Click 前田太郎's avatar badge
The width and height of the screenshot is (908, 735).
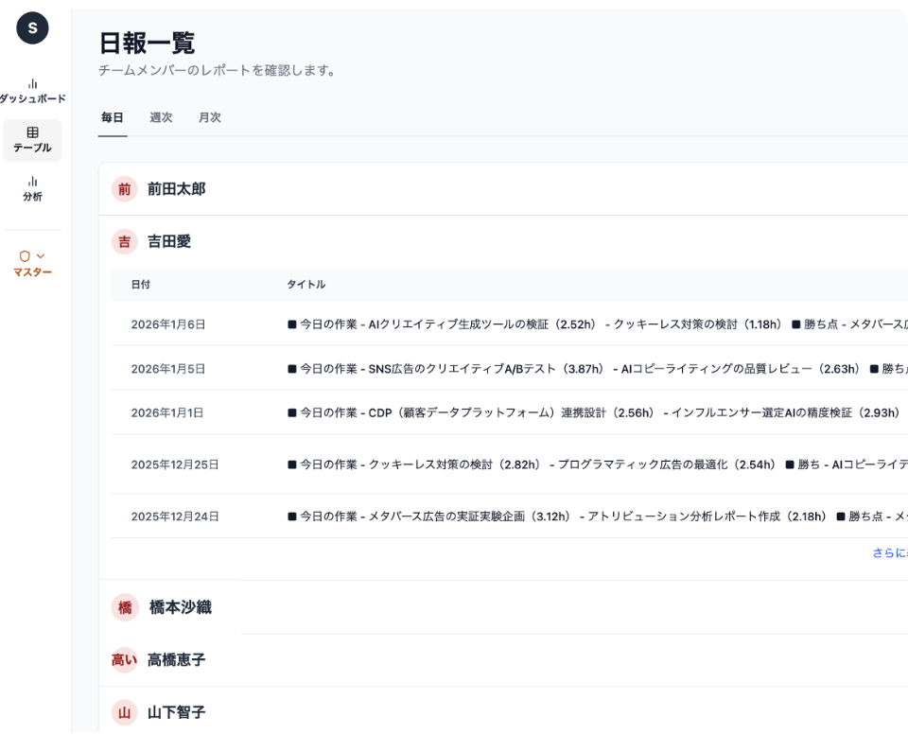coord(124,189)
